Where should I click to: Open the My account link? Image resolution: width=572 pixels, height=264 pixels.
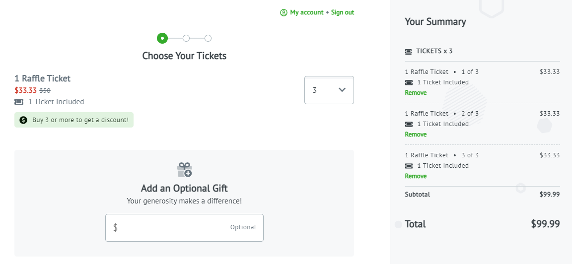click(x=307, y=12)
